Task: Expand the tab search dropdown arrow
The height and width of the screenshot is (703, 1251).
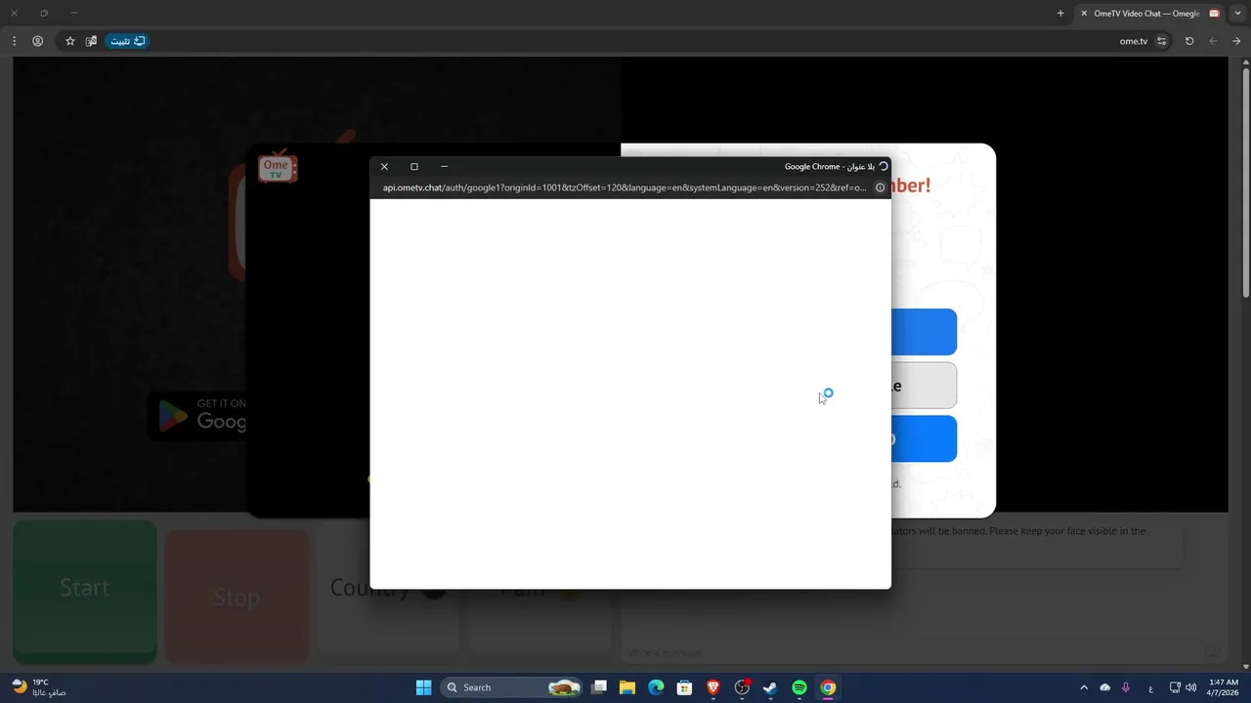Action: point(1238,14)
